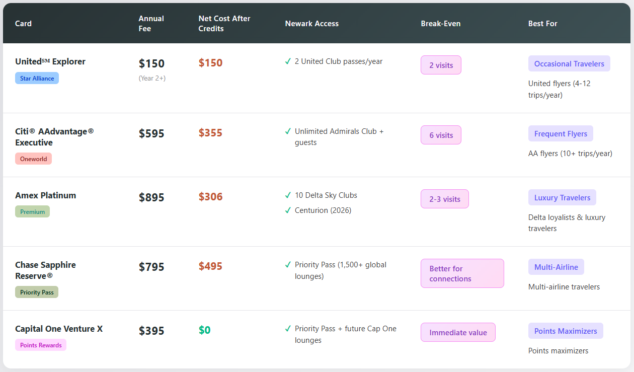The height and width of the screenshot is (372, 634).
Task: Select the Frequent Flyers tag
Action: pos(561,133)
